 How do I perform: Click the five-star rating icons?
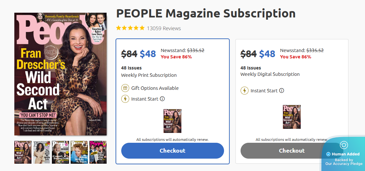click(130, 28)
